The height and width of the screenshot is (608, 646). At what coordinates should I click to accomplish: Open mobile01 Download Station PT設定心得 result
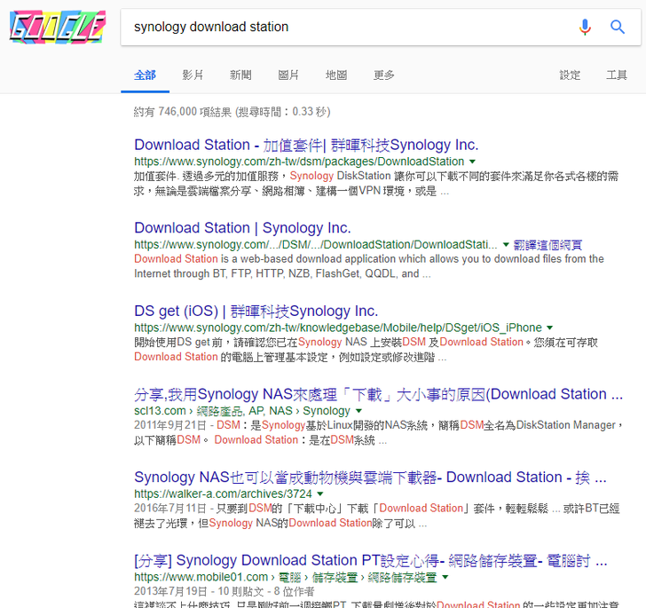(370, 560)
